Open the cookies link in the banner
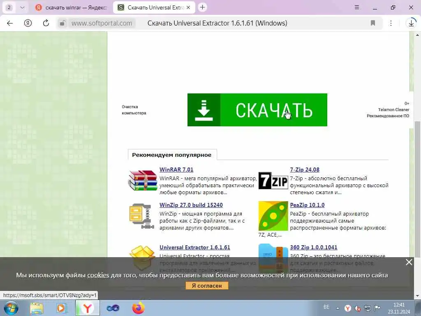The height and width of the screenshot is (316, 421). pyautogui.click(x=98, y=275)
